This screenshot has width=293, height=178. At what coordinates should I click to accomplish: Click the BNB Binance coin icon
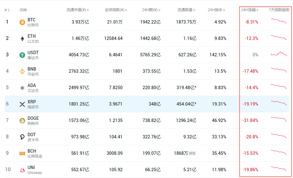tap(22, 72)
